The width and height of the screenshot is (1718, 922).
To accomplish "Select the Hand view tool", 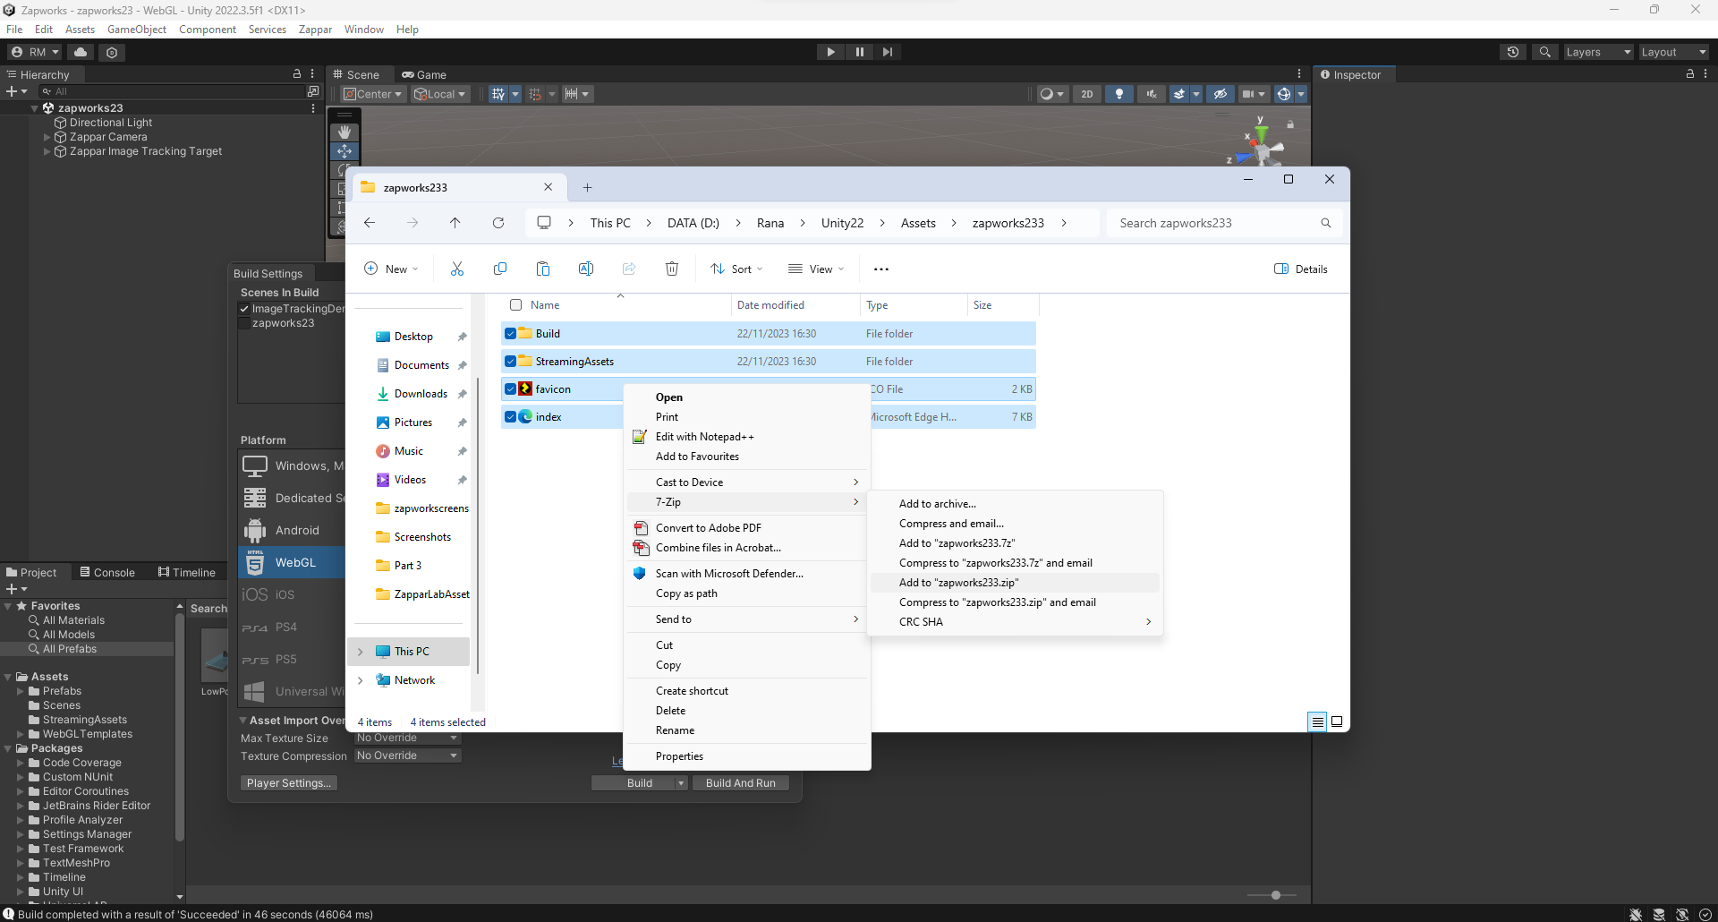I will pyautogui.click(x=344, y=132).
